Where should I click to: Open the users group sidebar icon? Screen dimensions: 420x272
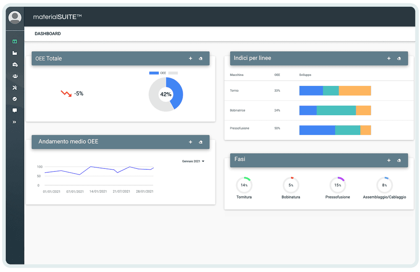pos(15,76)
